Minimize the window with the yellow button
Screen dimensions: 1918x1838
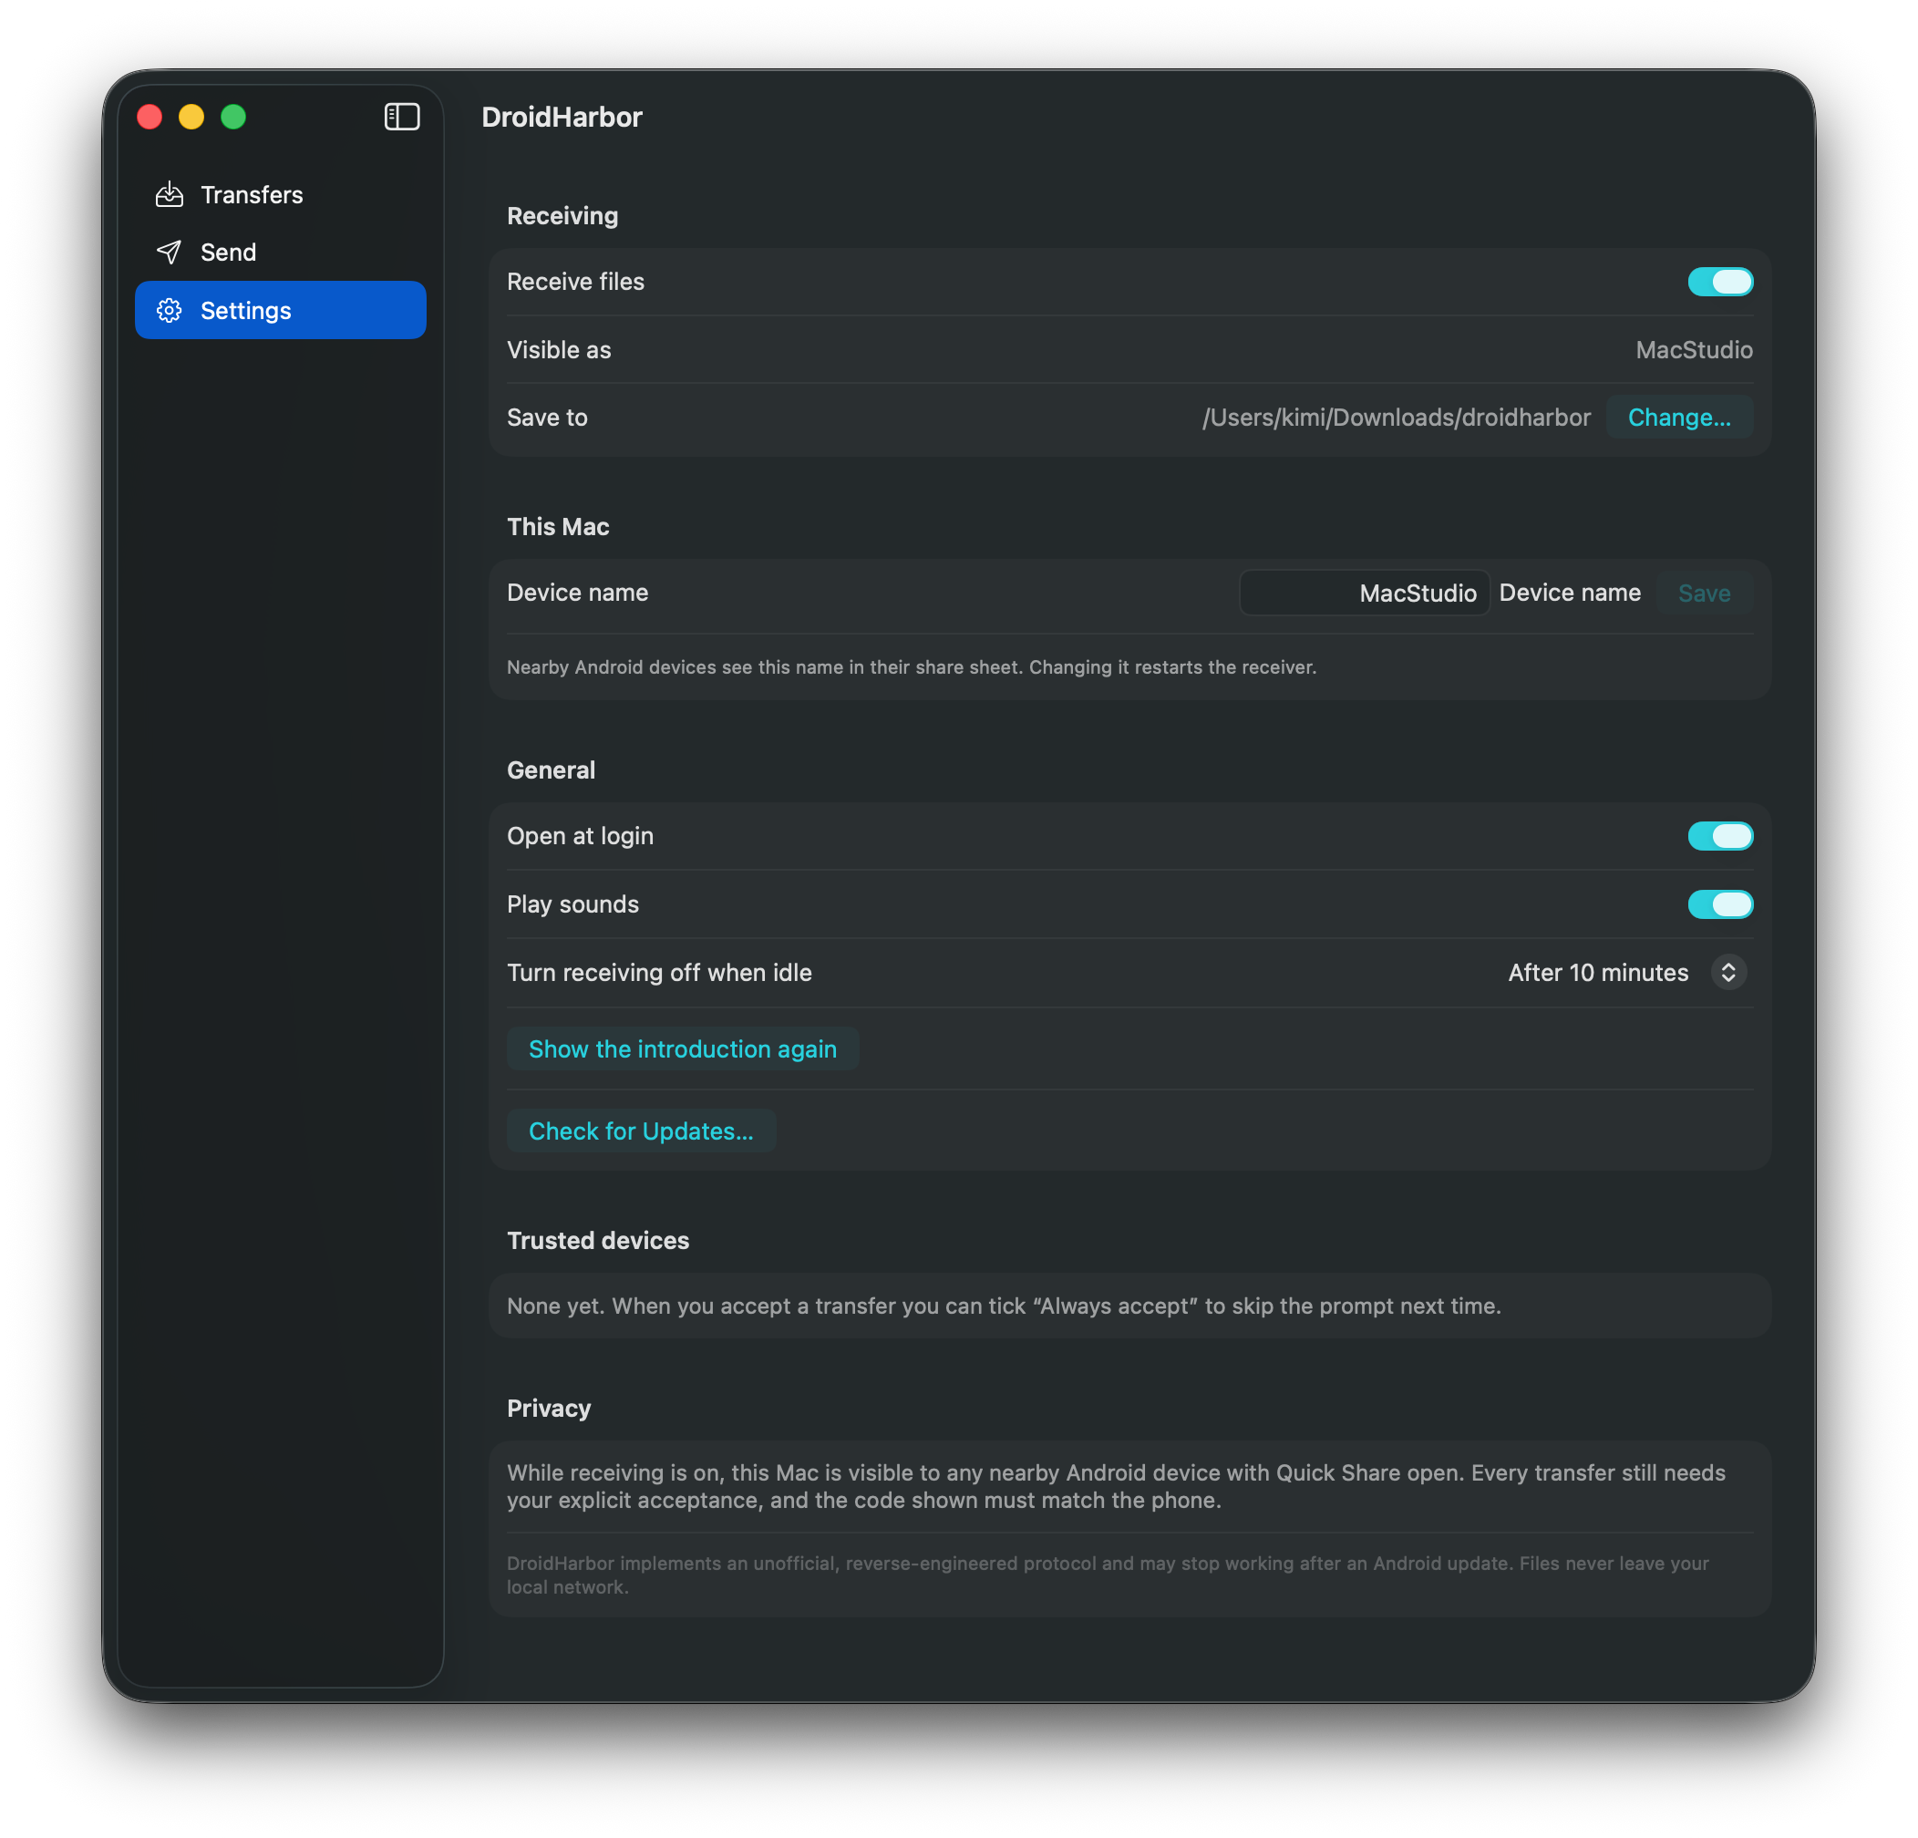coord(191,117)
